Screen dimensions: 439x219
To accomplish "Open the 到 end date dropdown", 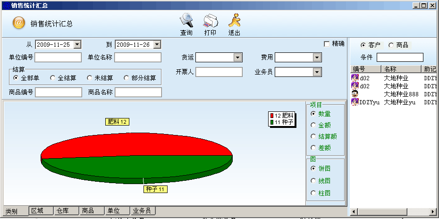I will 157,44.
